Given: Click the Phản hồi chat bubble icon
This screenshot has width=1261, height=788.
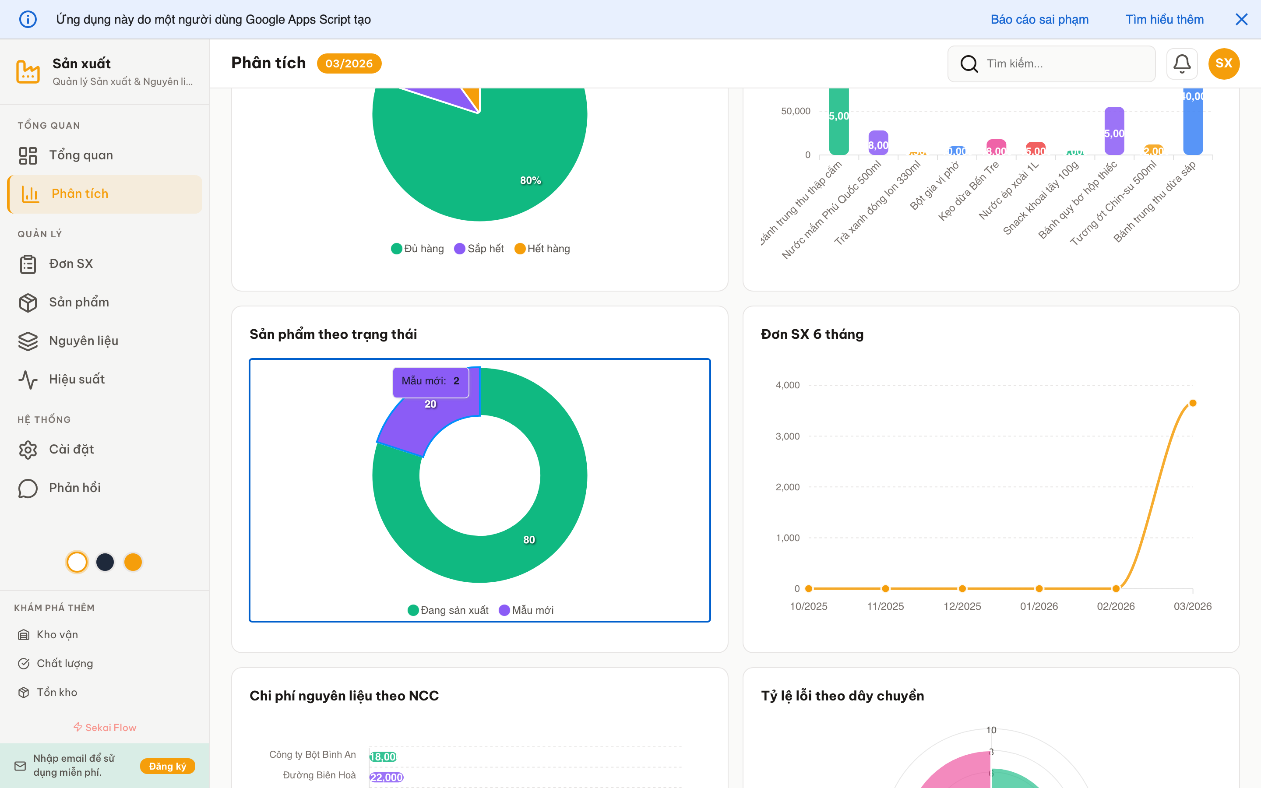Looking at the screenshot, I should pos(28,488).
